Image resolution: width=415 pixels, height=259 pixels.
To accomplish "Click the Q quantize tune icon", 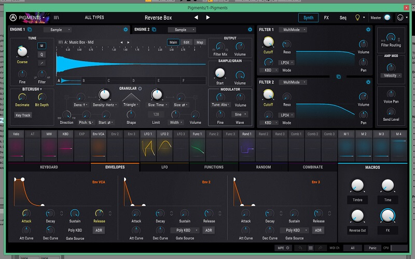I will 41,54.
